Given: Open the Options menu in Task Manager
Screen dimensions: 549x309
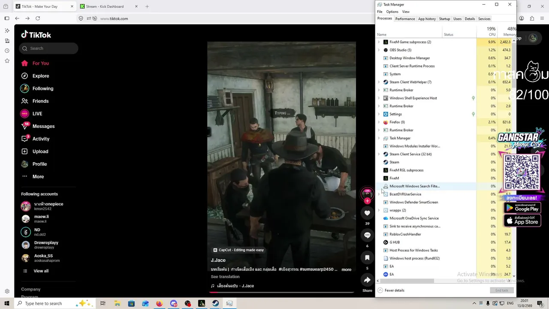Looking at the screenshot, I should [392, 12].
